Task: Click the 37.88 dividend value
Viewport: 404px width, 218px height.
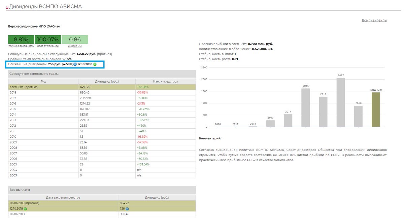Action: coord(83,159)
